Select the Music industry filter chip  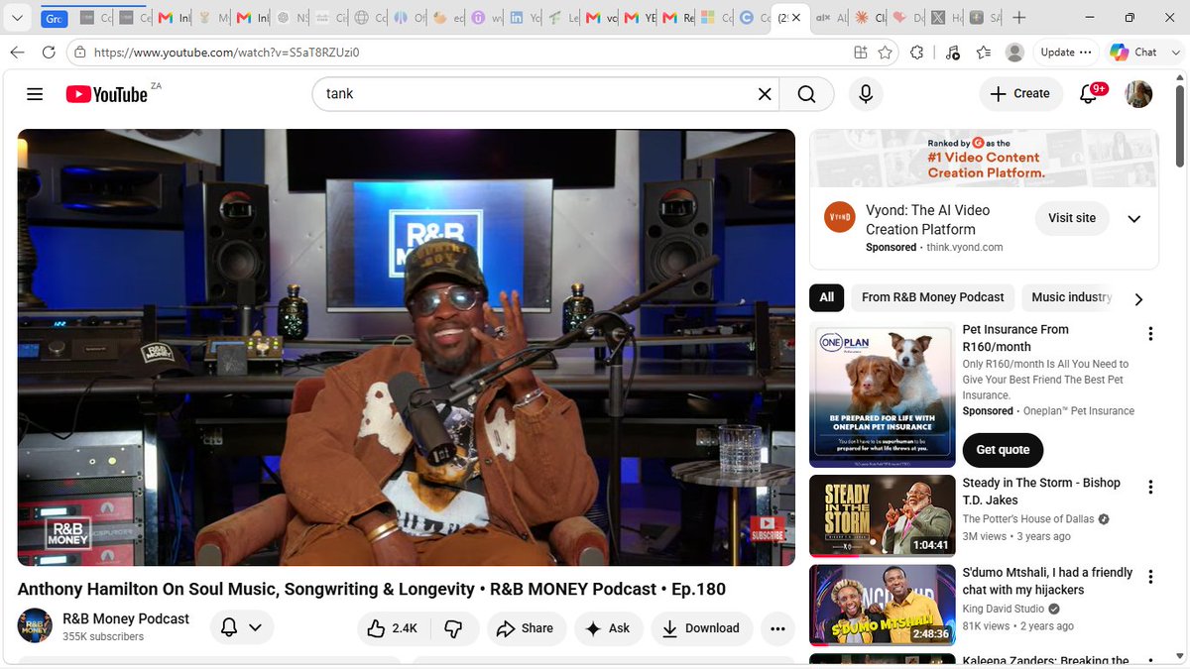click(1071, 297)
